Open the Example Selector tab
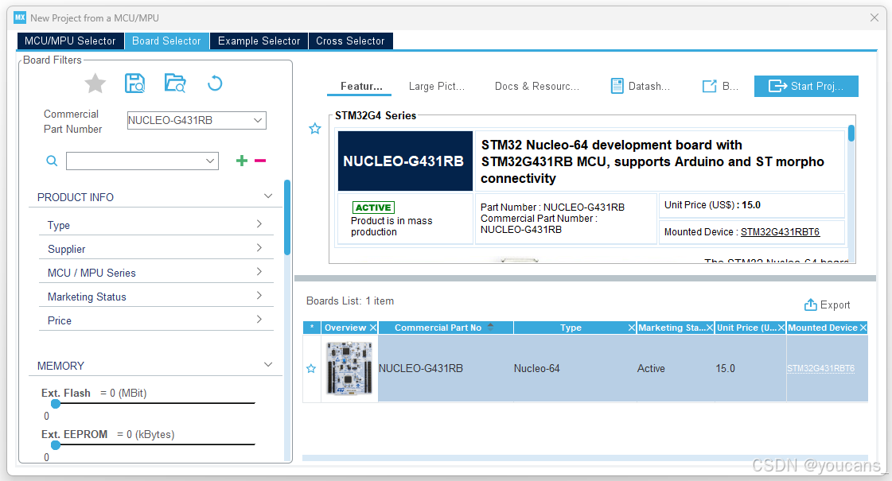Image resolution: width=892 pixels, height=481 pixels. pyautogui.click(x=259, y=41)
